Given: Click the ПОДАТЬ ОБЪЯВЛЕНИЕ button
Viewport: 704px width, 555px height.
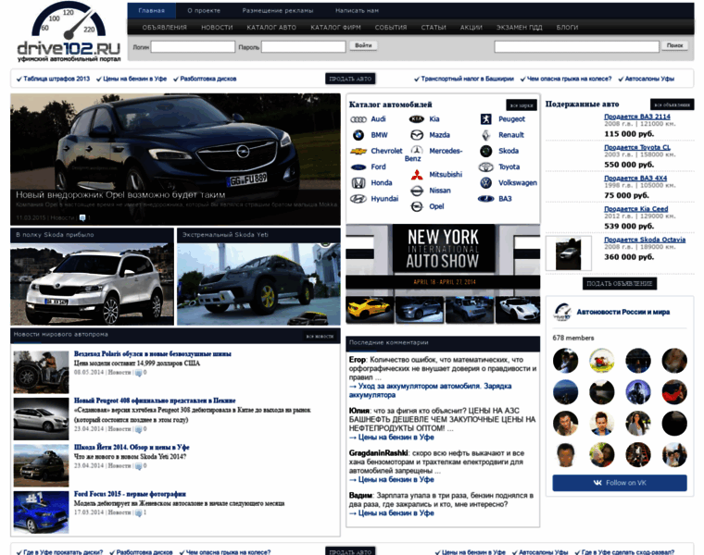Looking at the screenshot, I should point(619,284).
